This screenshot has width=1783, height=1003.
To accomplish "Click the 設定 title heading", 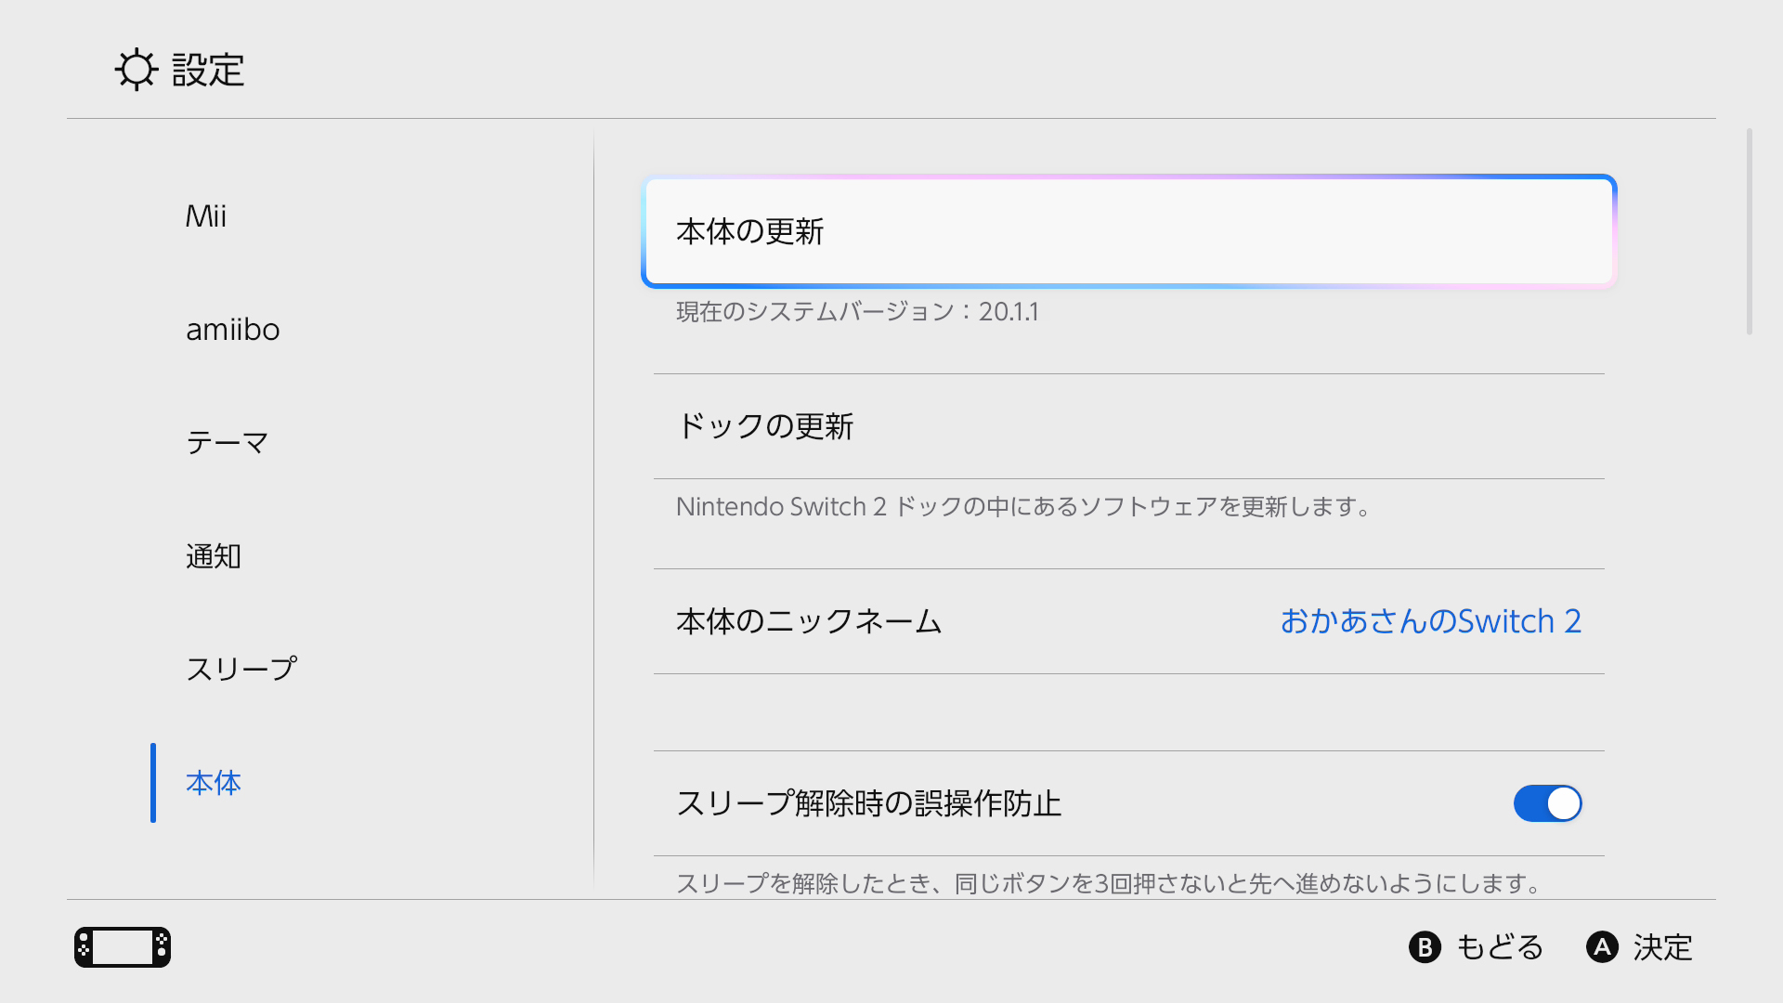I will pyautogui.click(x=206, y=70).
